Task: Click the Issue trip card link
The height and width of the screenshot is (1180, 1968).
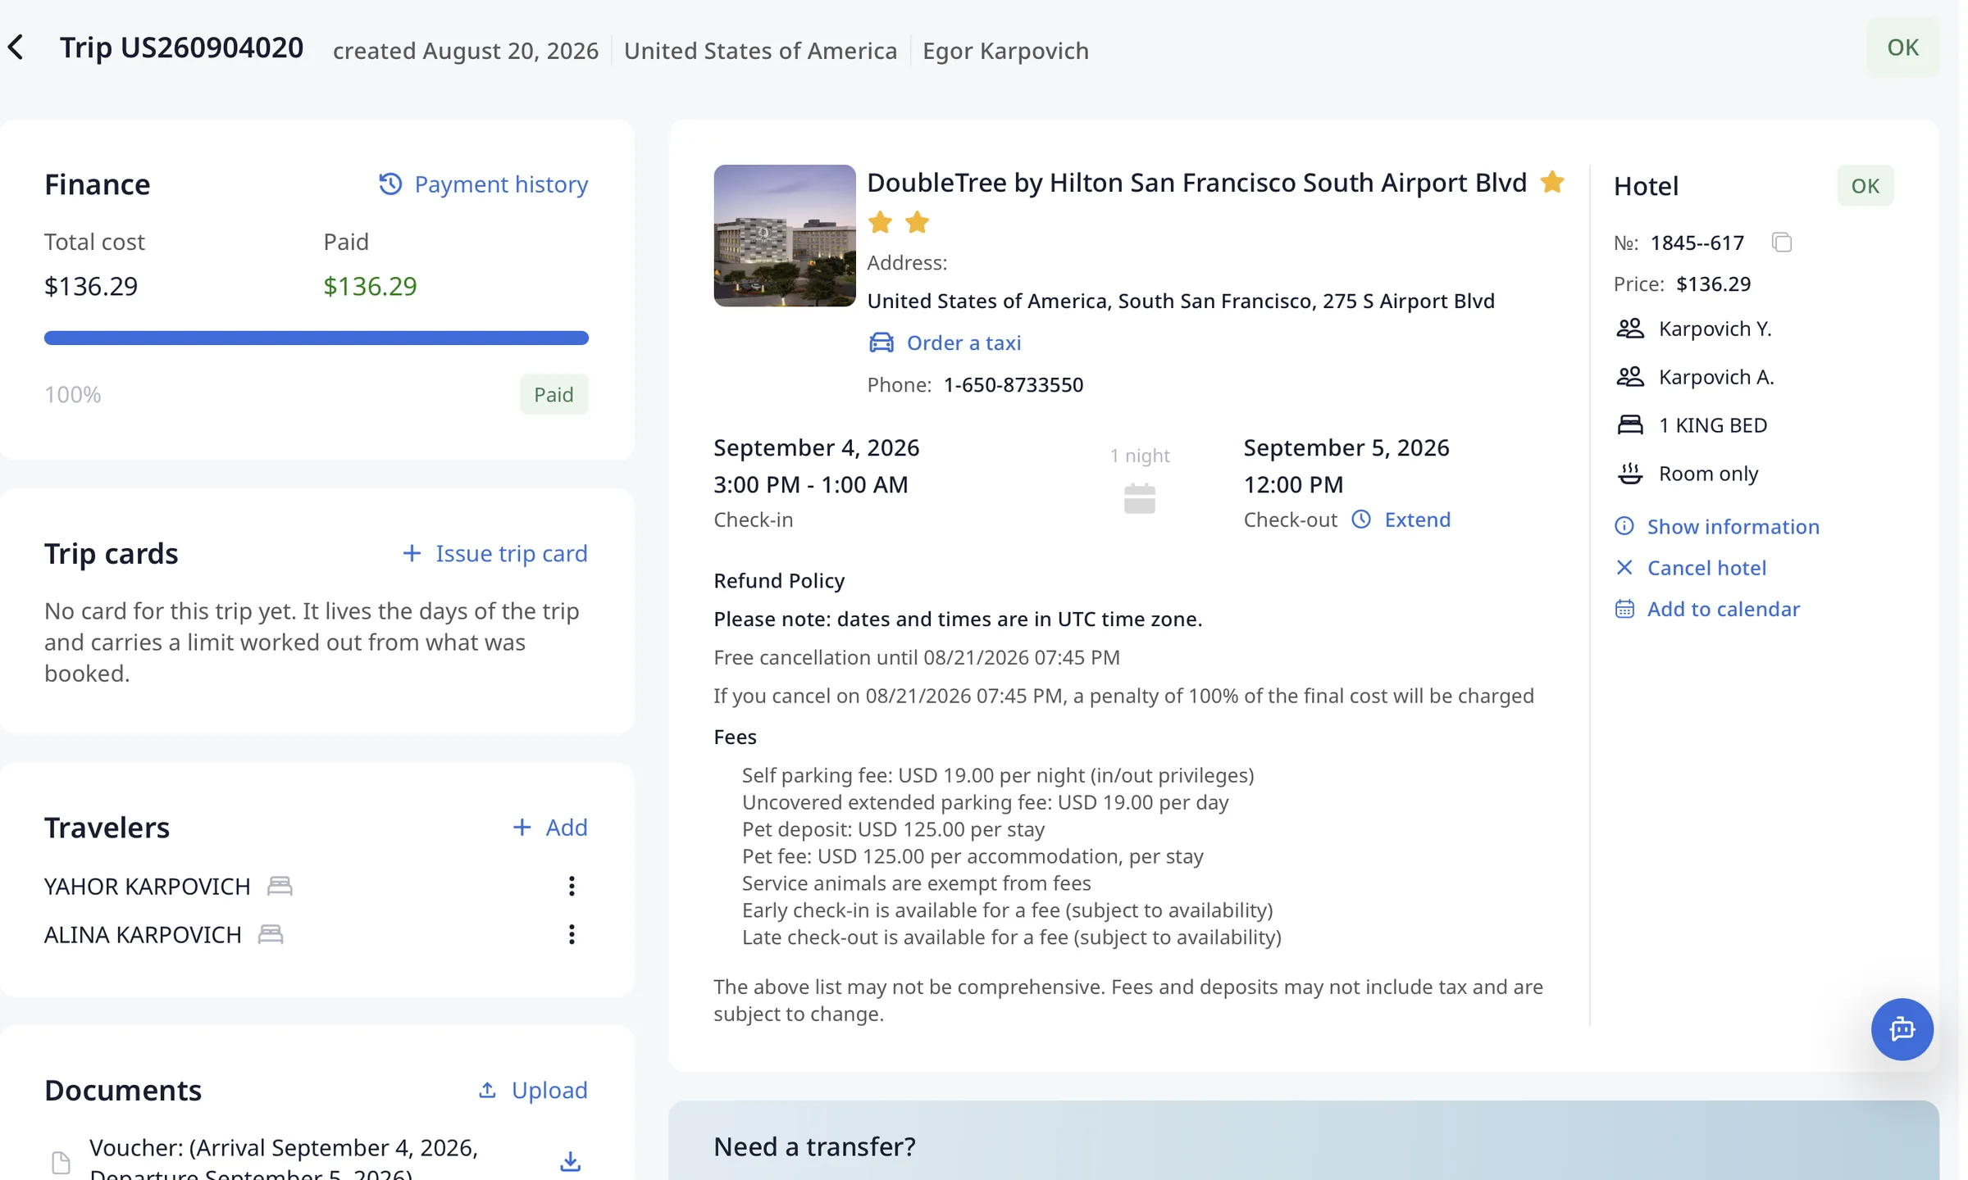Action: 494,554
